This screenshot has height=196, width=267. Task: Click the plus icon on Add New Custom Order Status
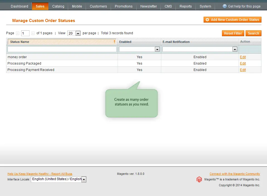point(207,20)
